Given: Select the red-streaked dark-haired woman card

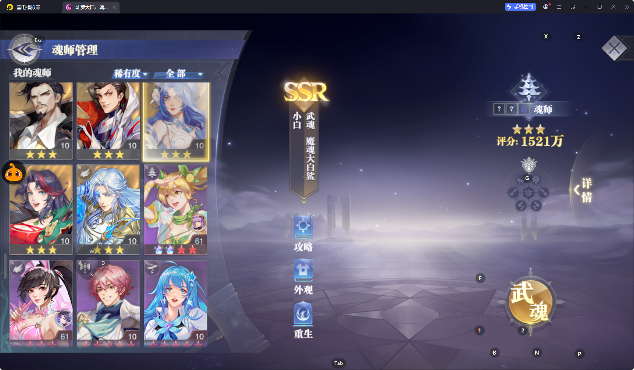Looking at the screenshot, I should pyautogui.click(x=41, y=210).
